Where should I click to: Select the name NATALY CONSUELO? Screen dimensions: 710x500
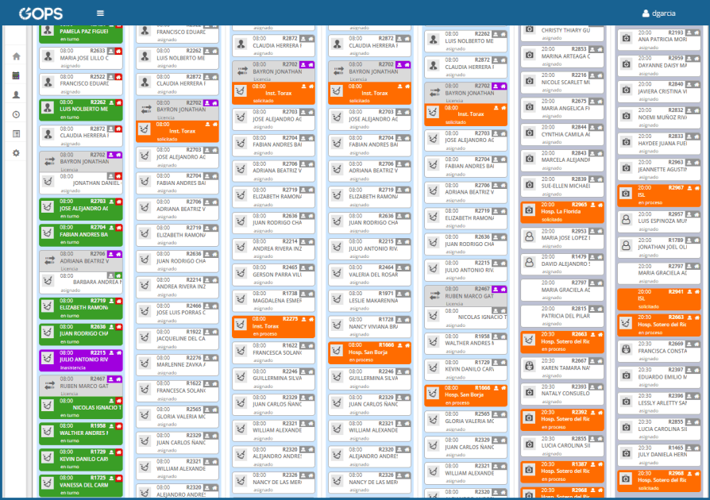click(565, 393)
